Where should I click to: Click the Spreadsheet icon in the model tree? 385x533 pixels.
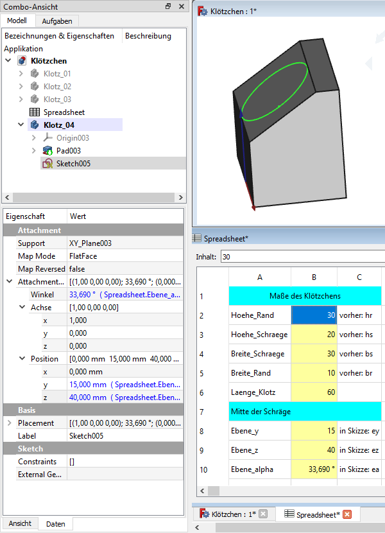[x=35, y=112]
